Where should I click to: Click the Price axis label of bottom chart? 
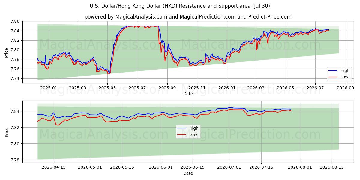(x=7, y=132)
